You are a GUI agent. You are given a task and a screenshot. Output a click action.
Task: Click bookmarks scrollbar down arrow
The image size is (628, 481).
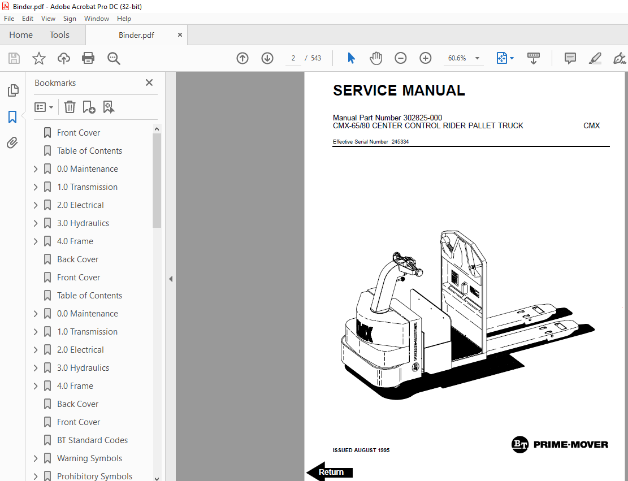157,478
